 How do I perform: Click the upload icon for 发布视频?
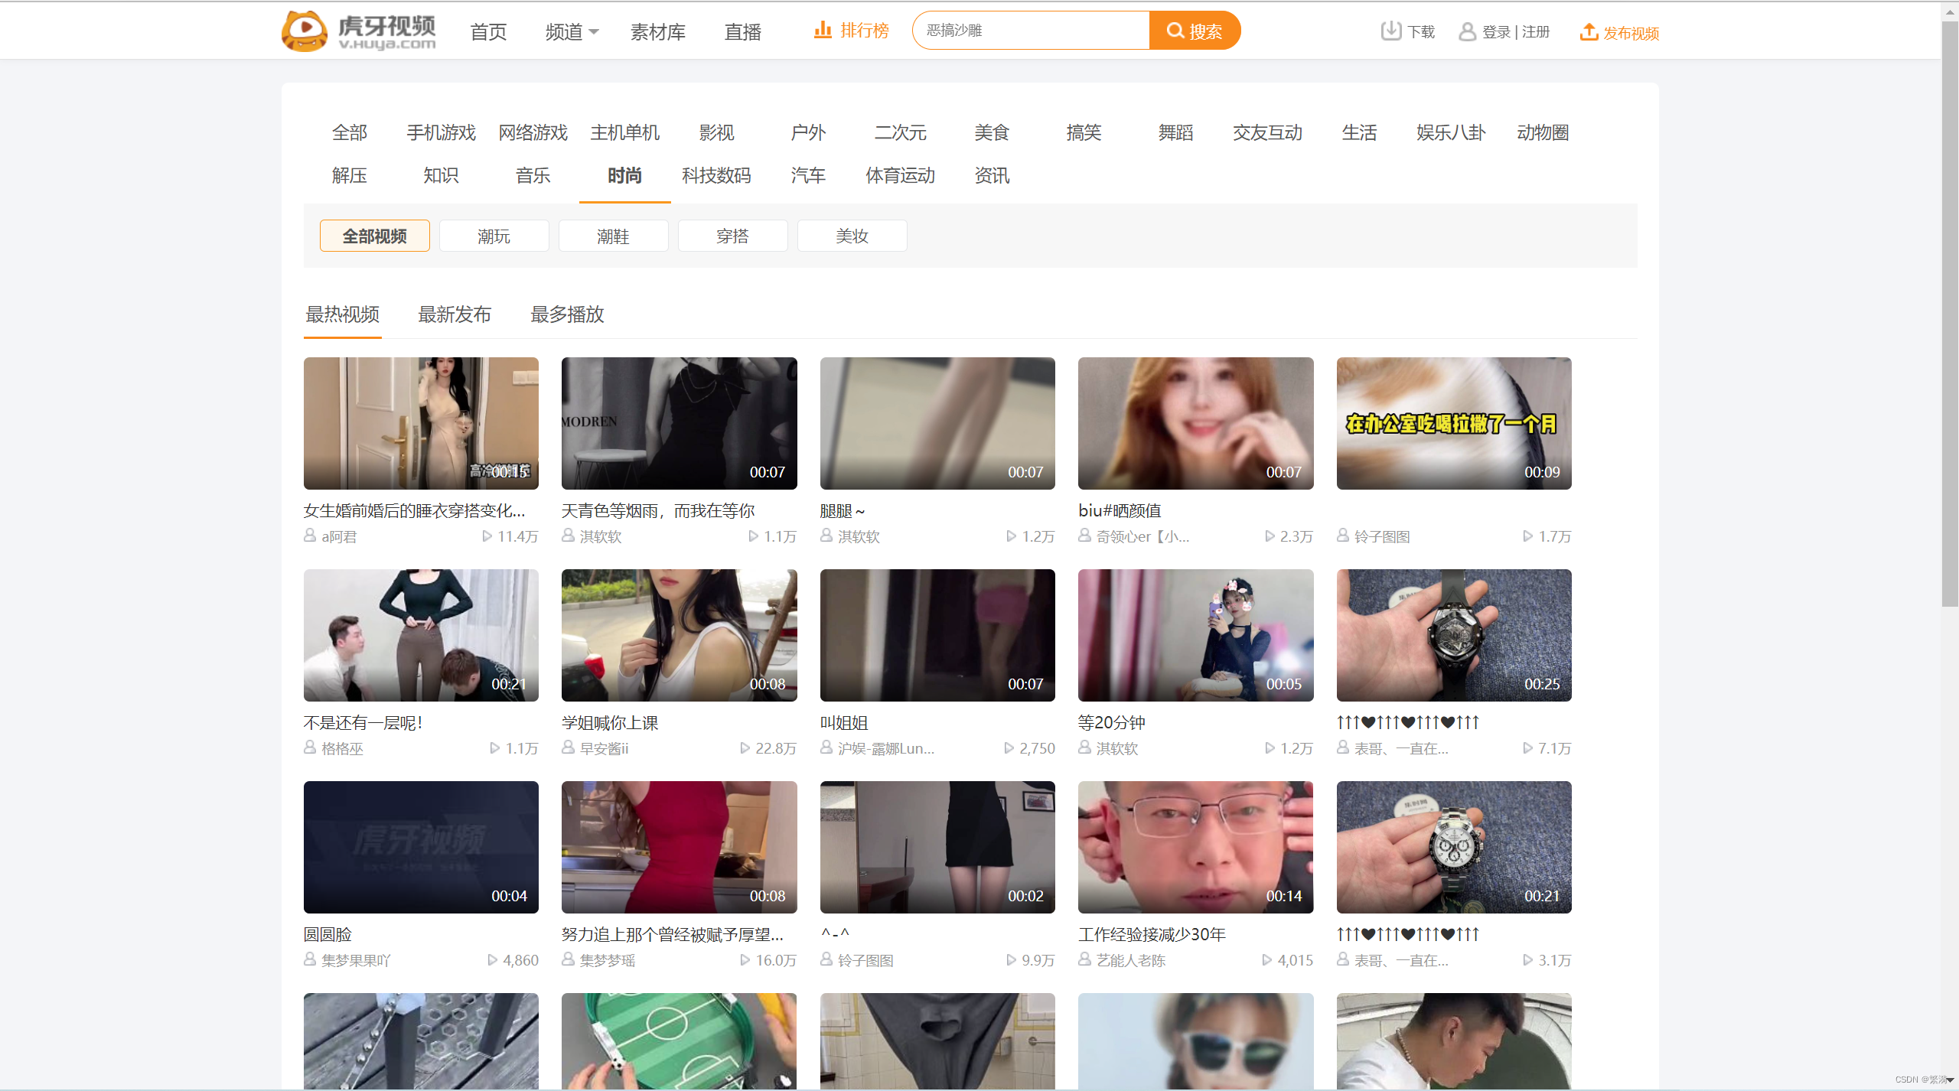tap(1589, 32)
